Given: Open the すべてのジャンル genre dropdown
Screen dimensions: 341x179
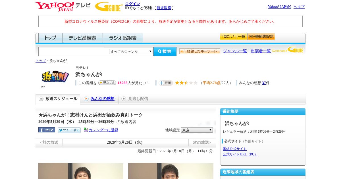Looking at the screenshot, I should [x=131, y=51].
